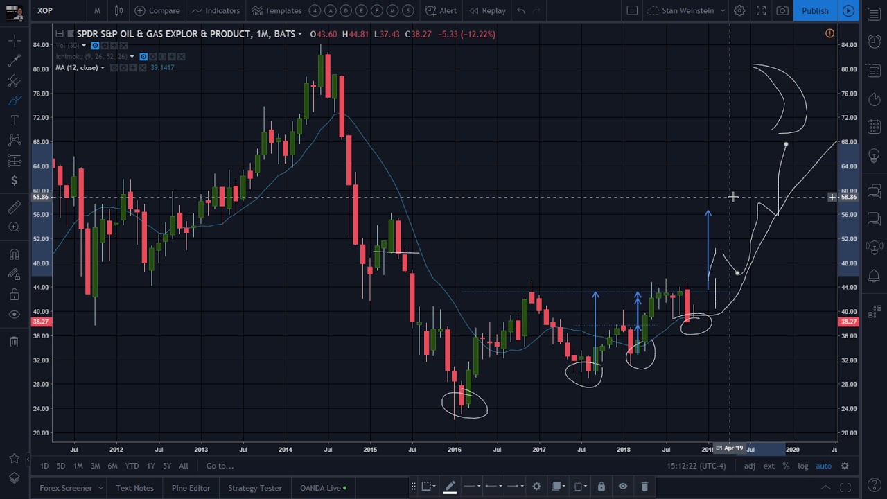Select the text annotation tool
887x499 pixels.
tap(14, 121)
